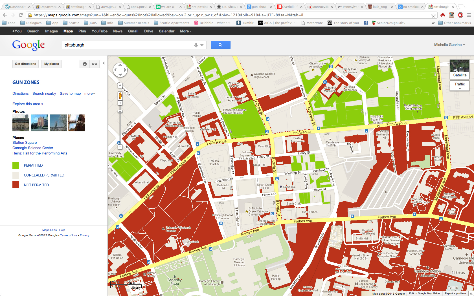Click the print icon in sidebar

(85, 64)
